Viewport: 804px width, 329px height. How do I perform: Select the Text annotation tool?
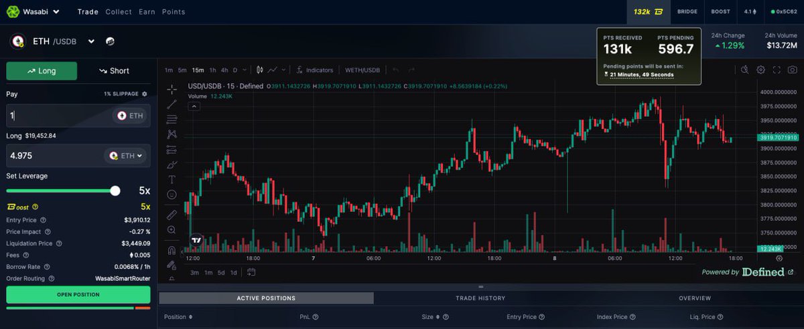pos(172,179)
